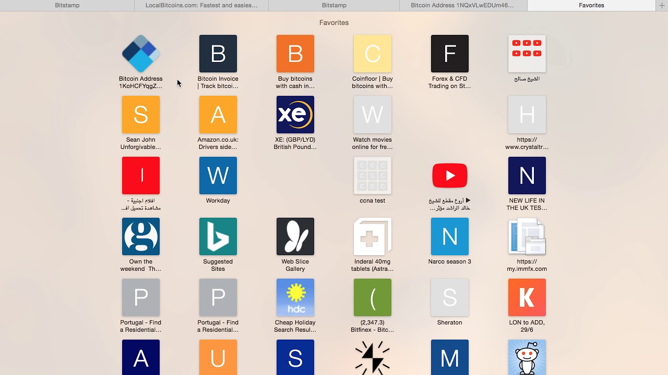Open the Web Slice Gallery favorite
The height and width of the screenshot is (375, 668).
(x=295, y=236)
